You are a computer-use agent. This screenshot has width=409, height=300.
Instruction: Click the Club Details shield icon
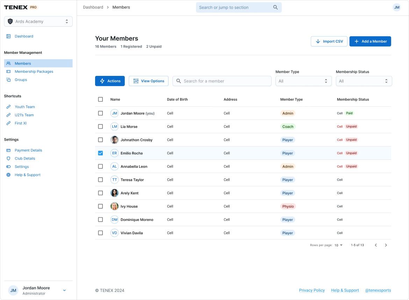(x=9, y=159)
